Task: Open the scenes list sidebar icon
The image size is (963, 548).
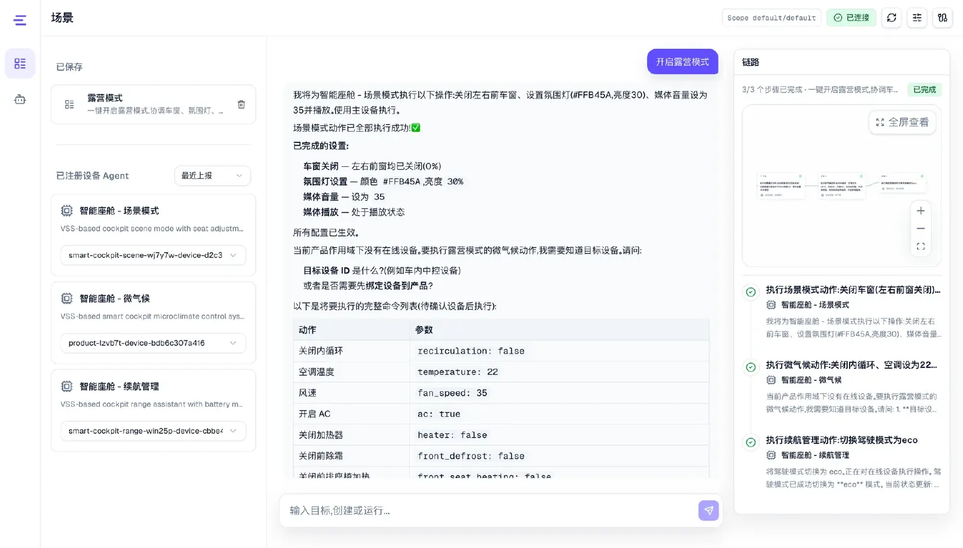Action: pyautogui.click(x=20, y=63)
